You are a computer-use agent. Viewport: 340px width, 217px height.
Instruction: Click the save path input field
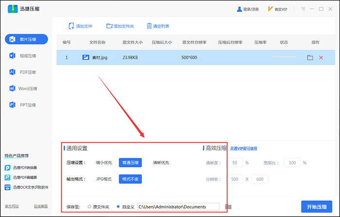coord(178,207)
